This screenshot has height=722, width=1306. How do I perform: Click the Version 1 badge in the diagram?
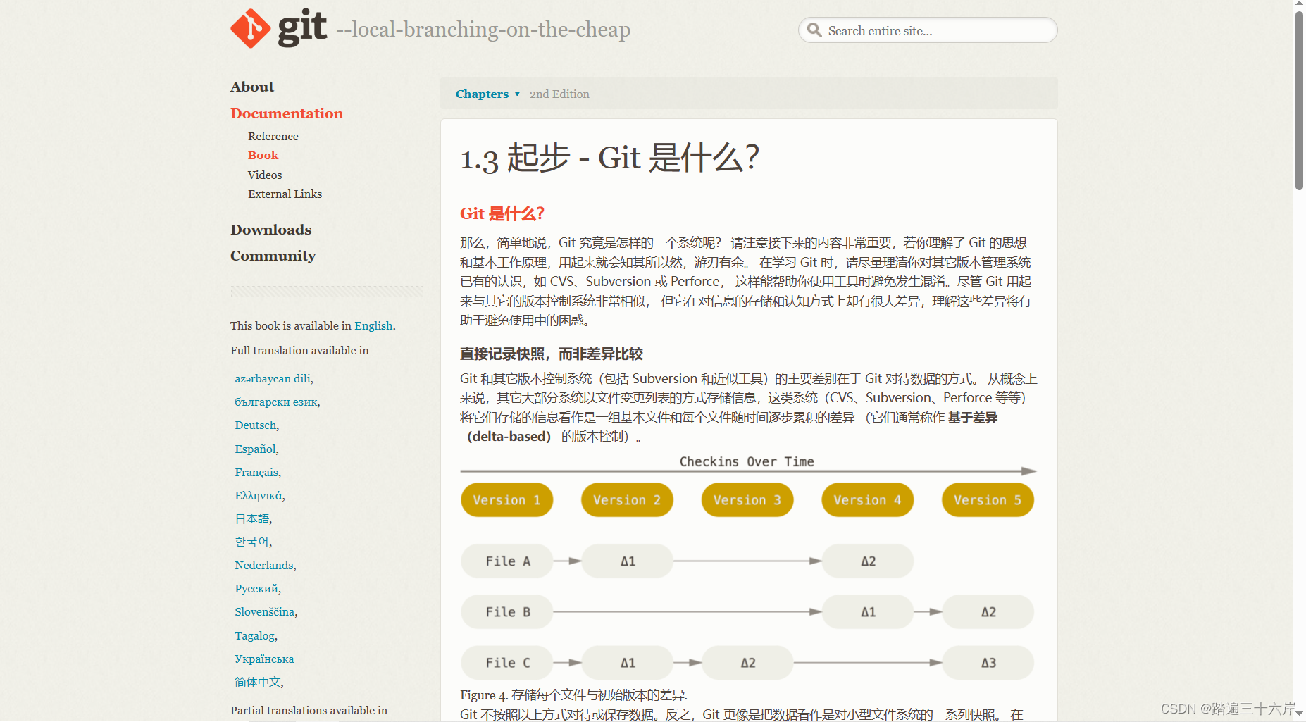(x=506, y=500)
